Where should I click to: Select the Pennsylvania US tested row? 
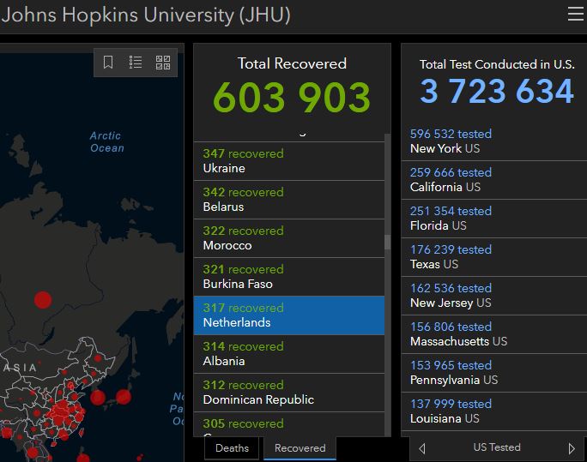[494, 373]
